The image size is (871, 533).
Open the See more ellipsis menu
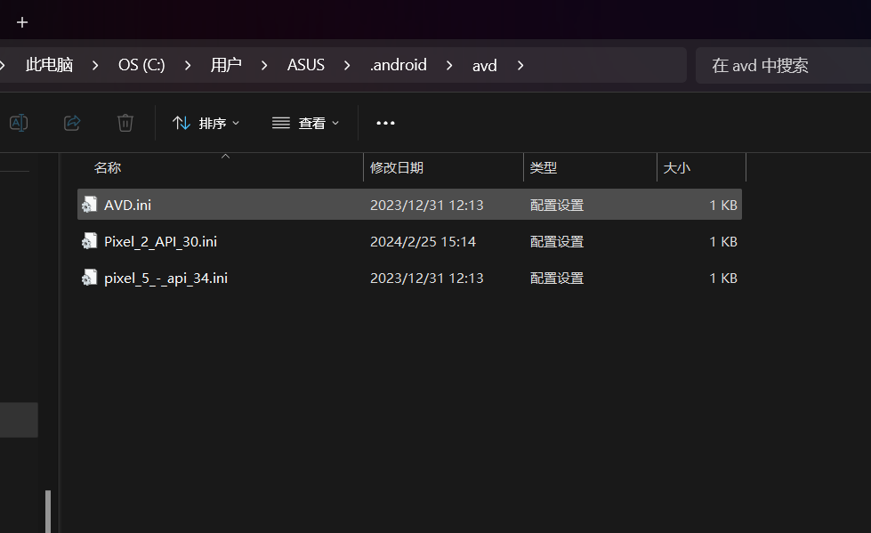(385, 123)
